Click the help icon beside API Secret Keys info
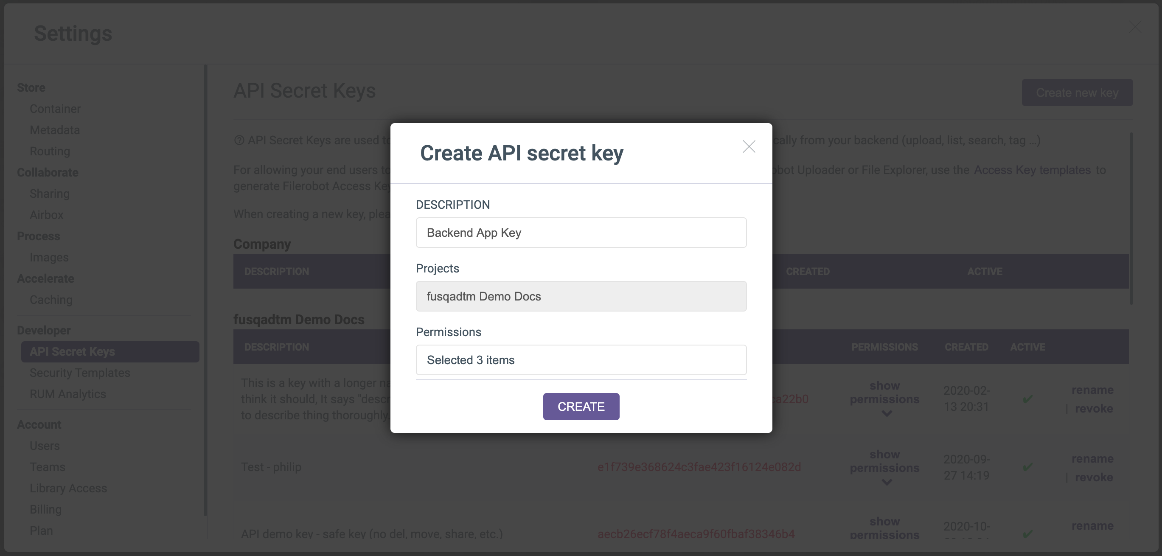 tap(239, 140)
